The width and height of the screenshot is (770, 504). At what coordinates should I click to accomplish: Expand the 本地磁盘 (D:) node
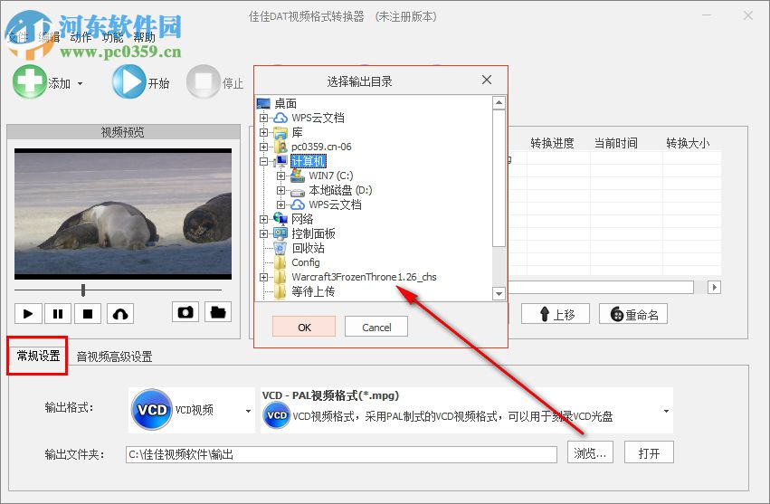pyautogui.click(x=280, y=190)
